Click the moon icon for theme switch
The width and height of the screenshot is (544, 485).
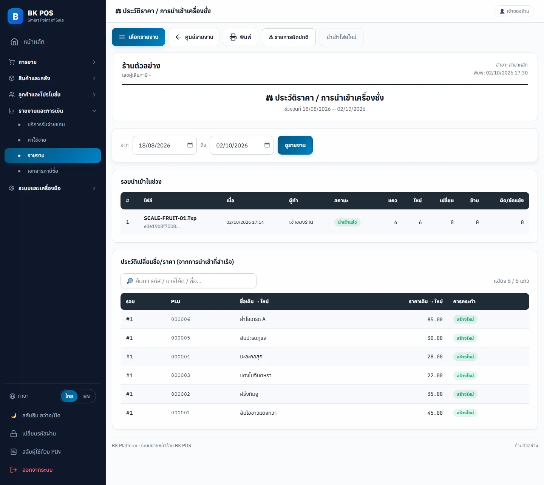point(14,415)
